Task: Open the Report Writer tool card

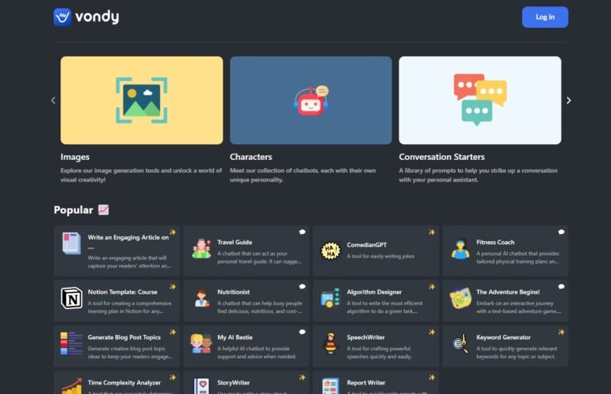Action: click(375, 384)
